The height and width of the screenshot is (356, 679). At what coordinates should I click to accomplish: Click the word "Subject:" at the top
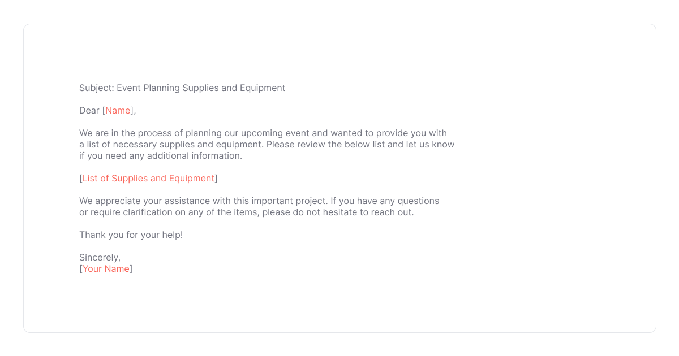point(96,88)
